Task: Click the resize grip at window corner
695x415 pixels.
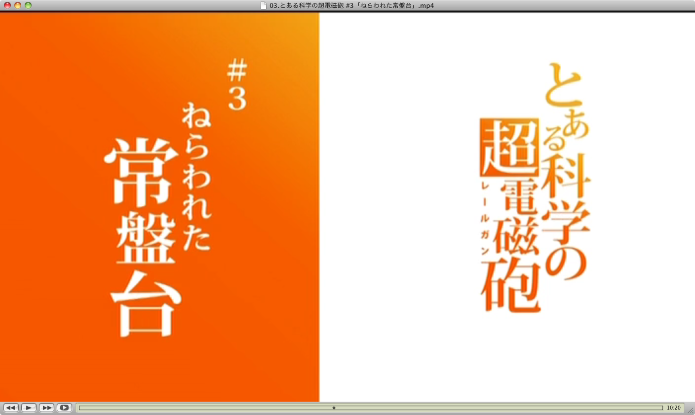Action: pos(691,411)
